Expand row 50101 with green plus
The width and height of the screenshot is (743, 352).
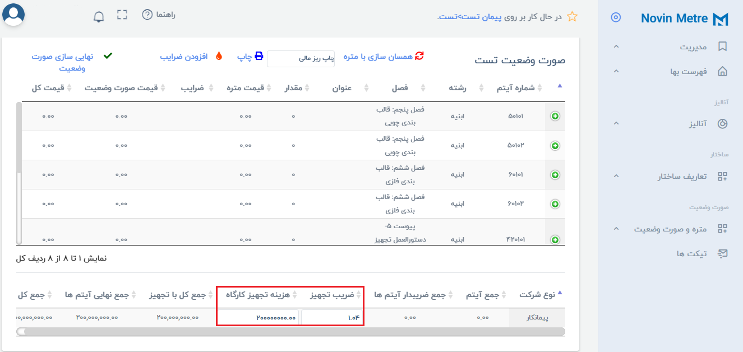pyautogui.click(x=555, y=116)
